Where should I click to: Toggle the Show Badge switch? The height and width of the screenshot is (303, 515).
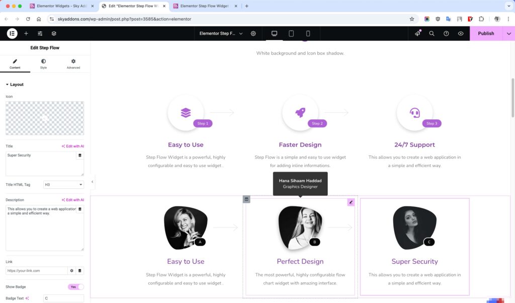(x=75, y=287)
